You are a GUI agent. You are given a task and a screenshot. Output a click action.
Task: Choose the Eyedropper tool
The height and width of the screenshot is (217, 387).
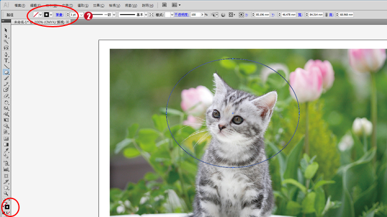click(x=6, y=150)
